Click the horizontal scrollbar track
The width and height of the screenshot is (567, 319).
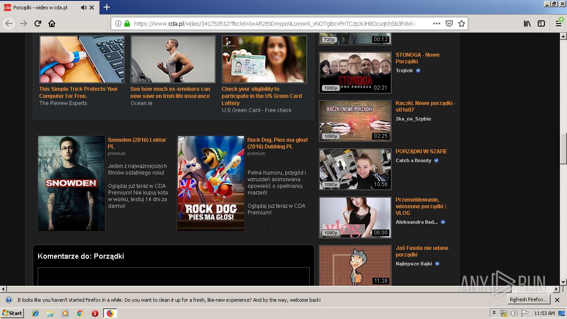coord(280,289)
